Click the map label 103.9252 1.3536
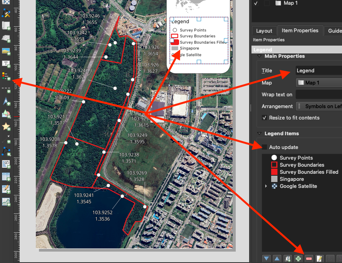This screenshot has width=342, height=263. click(102, 215)
